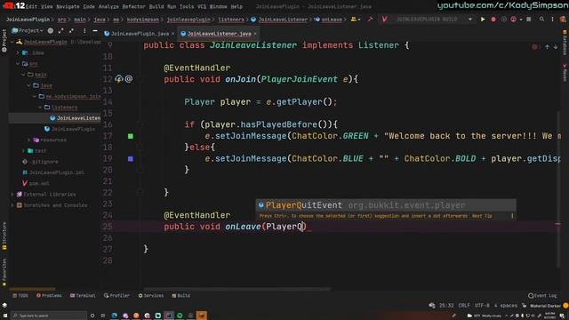This screenshot has height=320, width=569.
Task: Open Search Everywhere with the magnifier icon
Action: point(541,20)
